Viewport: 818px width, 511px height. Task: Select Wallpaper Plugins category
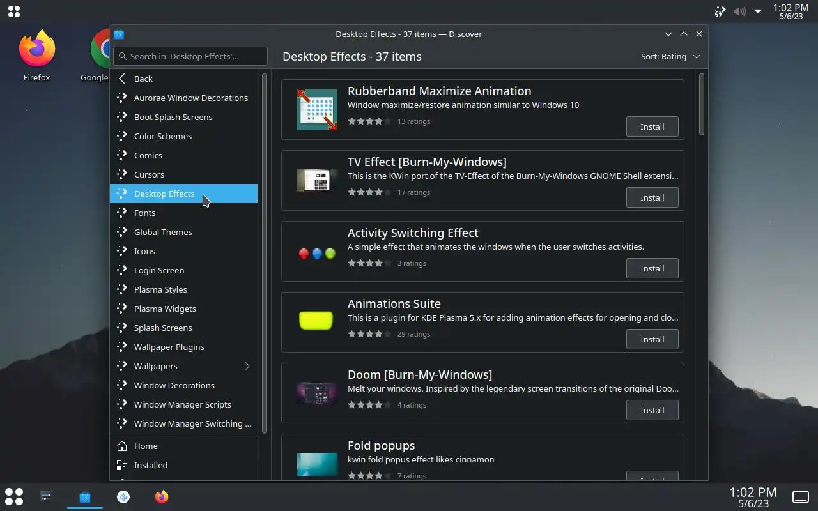click(x=183, y=347)
